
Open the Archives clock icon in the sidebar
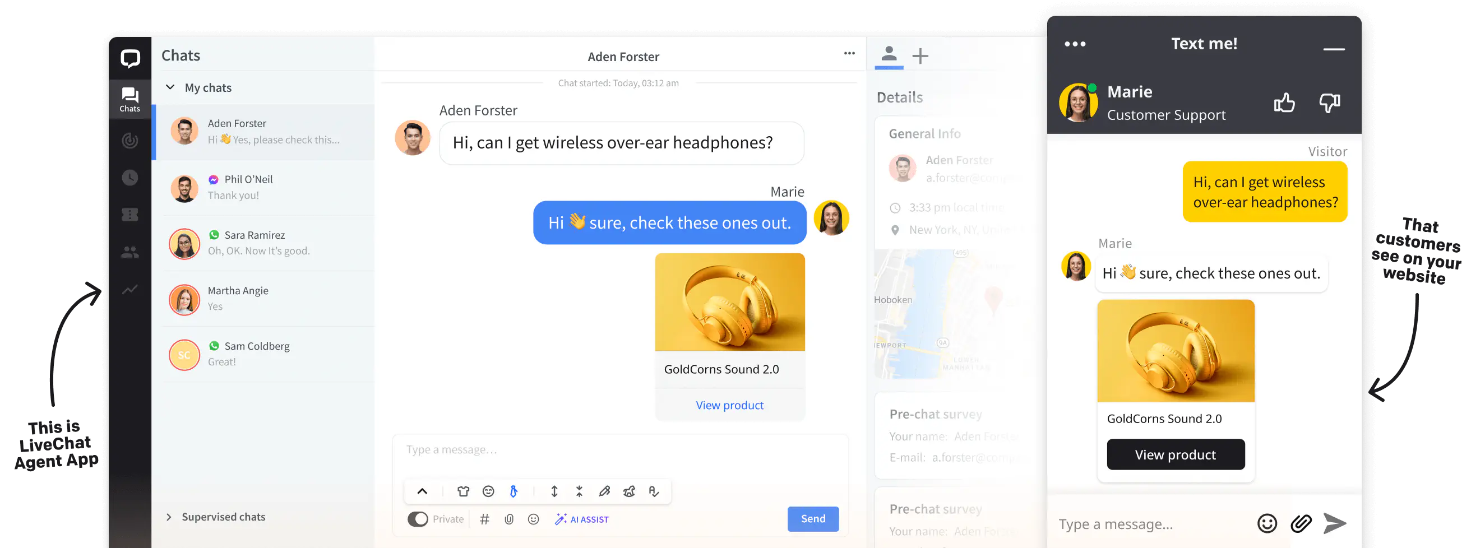(129, 178)
